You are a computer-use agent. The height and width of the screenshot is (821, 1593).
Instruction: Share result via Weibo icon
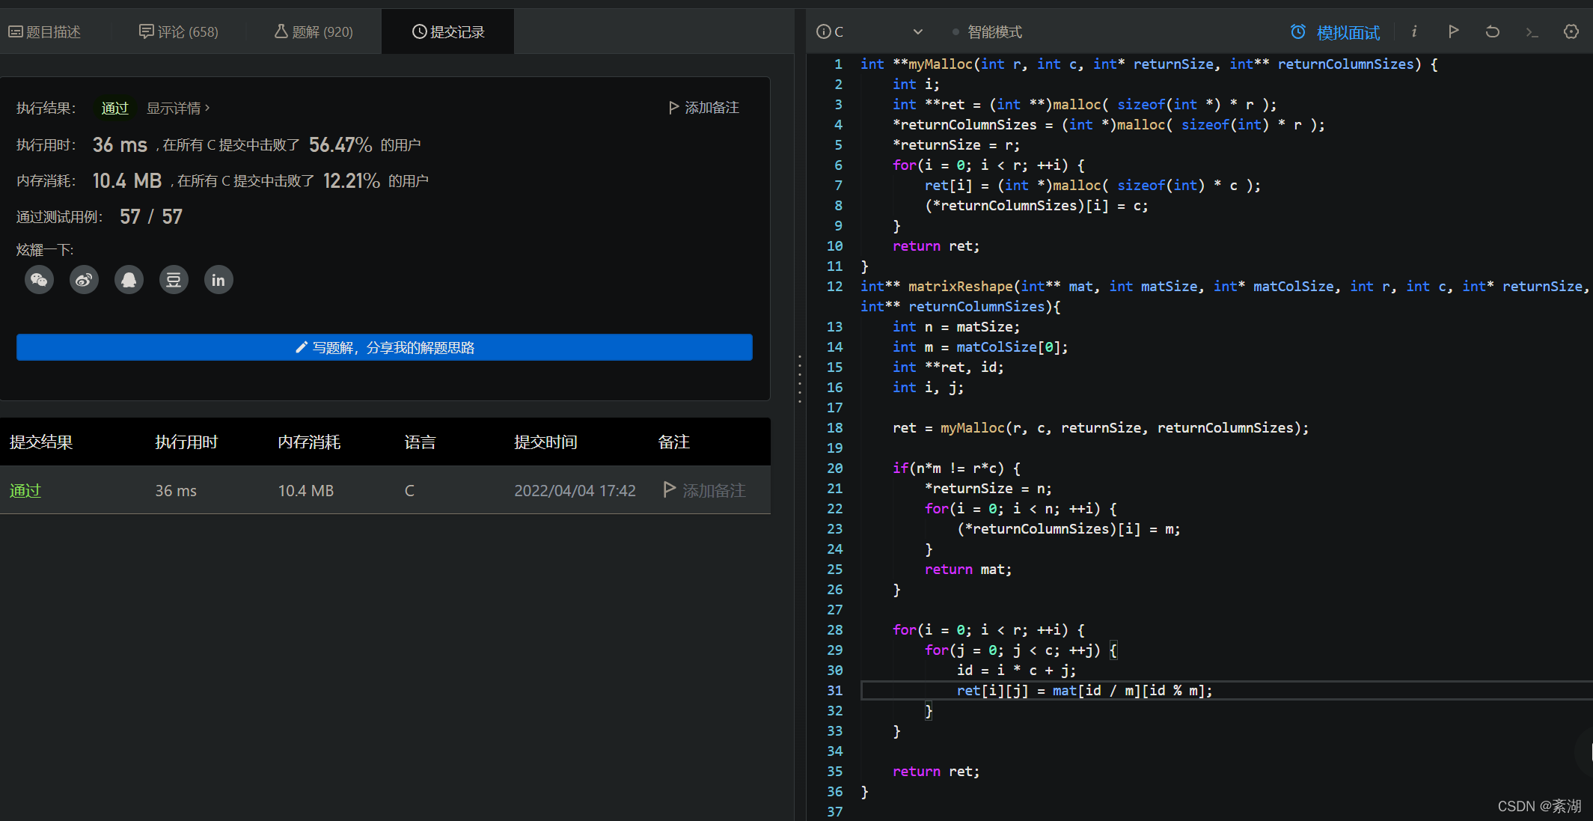pos(84,280)
